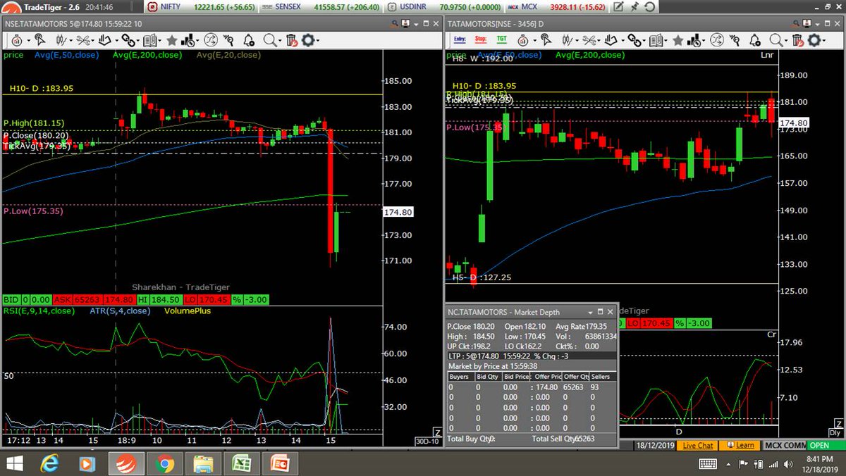Viewport: 846px width, 476px height.
Task: Click TGT button in daily chart toolbar
Action: (x=501, y=39)
